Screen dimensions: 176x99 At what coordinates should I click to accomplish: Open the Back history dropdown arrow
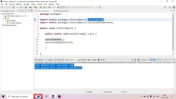click(x=92, y=7)
